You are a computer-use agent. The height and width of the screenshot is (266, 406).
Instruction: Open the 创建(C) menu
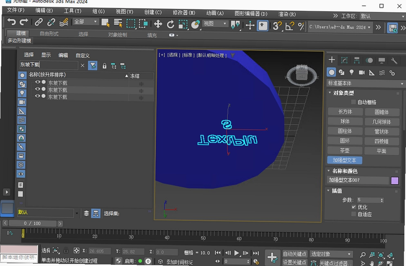click(x=153, y=12)
